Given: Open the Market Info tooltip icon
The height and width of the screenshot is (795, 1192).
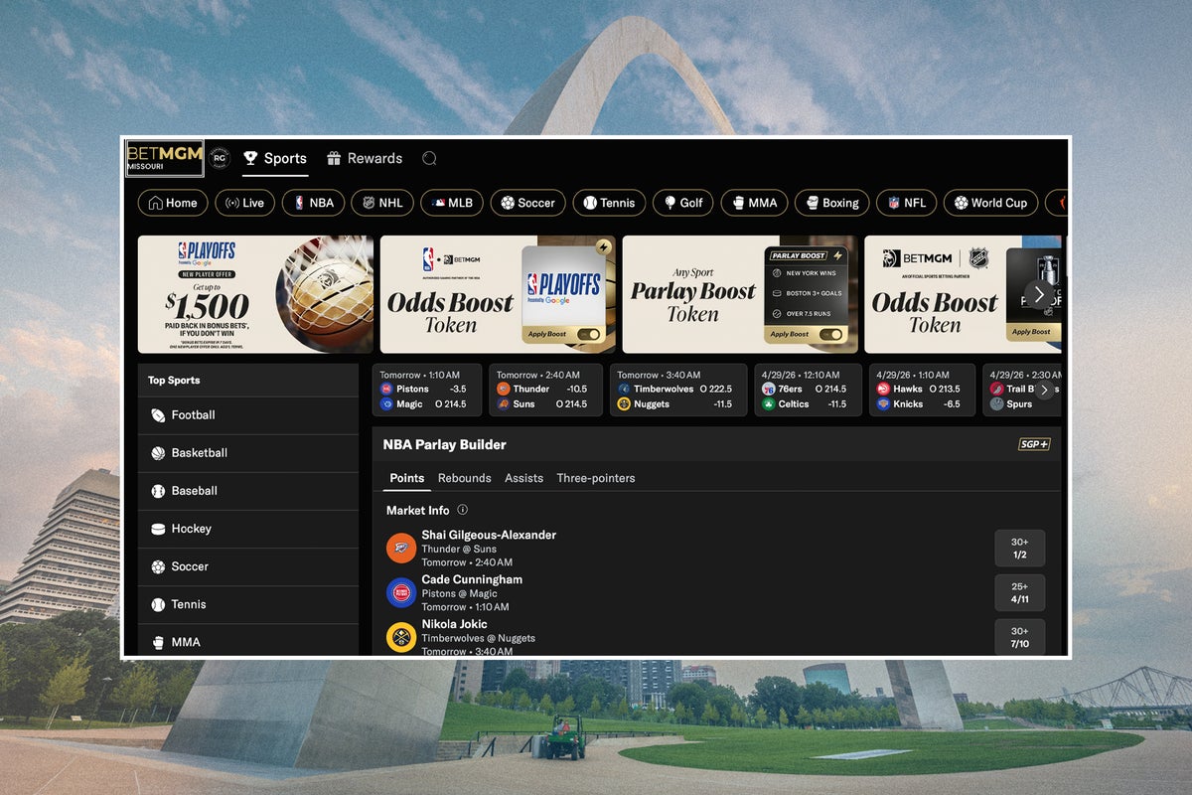Looking at the screenshot, I should point(462,510).
